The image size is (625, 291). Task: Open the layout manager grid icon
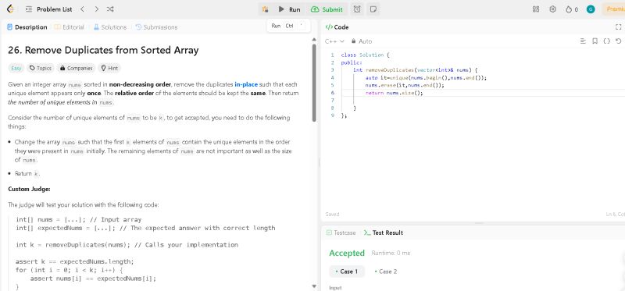click(x=536, y=9)
